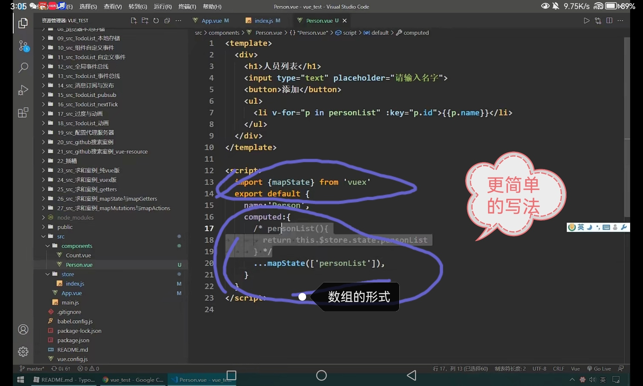
Task: Switch to the App.vue tab
Action: tap(211, 21)
